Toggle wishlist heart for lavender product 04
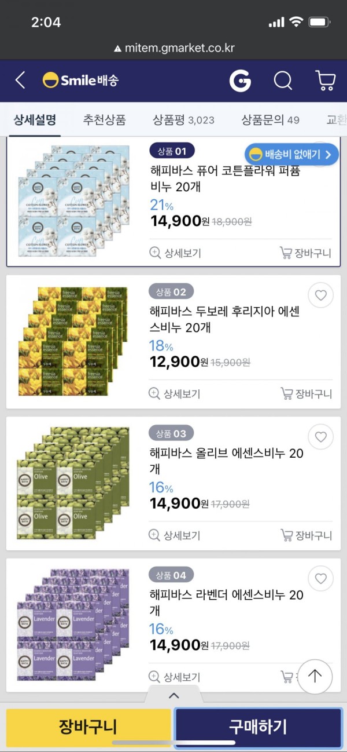The height and width of the screenshot is (752, 347). (x=320, y=578)
